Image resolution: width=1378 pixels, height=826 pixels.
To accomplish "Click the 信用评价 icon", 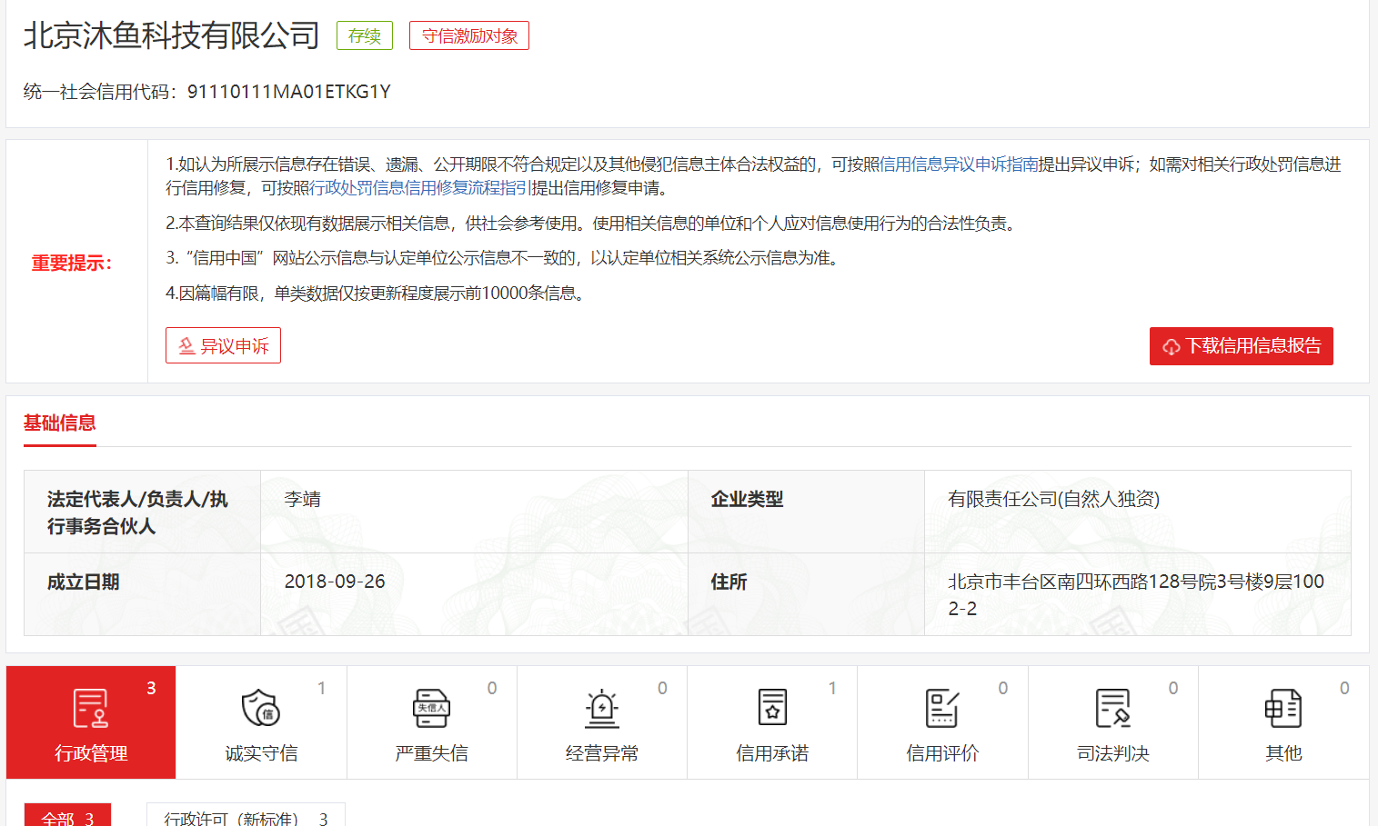I will pos(942,709).
